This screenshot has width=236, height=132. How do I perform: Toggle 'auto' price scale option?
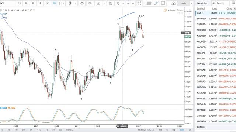(x=182, y=130)
